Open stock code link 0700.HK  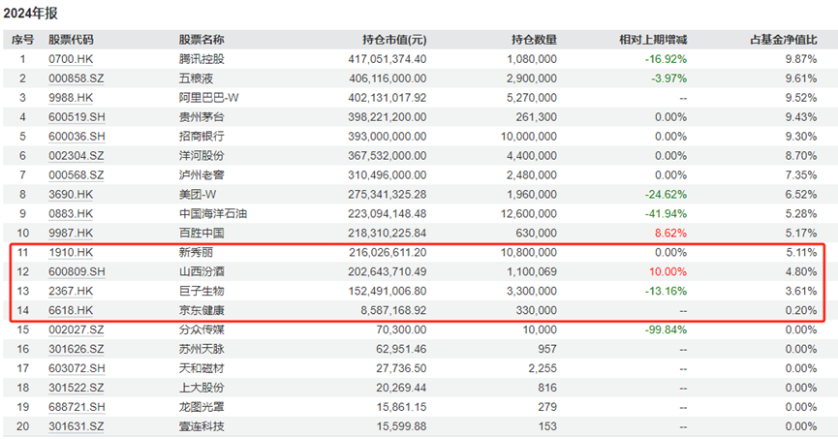71,59
